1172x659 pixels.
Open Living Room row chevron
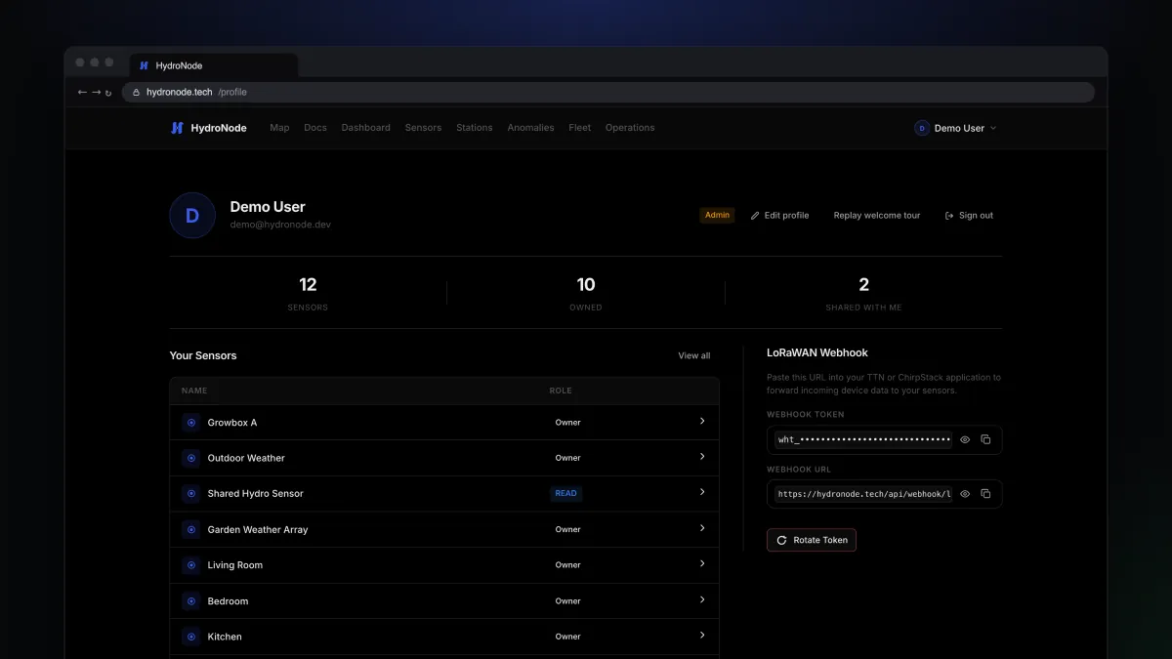pos(702,563)
